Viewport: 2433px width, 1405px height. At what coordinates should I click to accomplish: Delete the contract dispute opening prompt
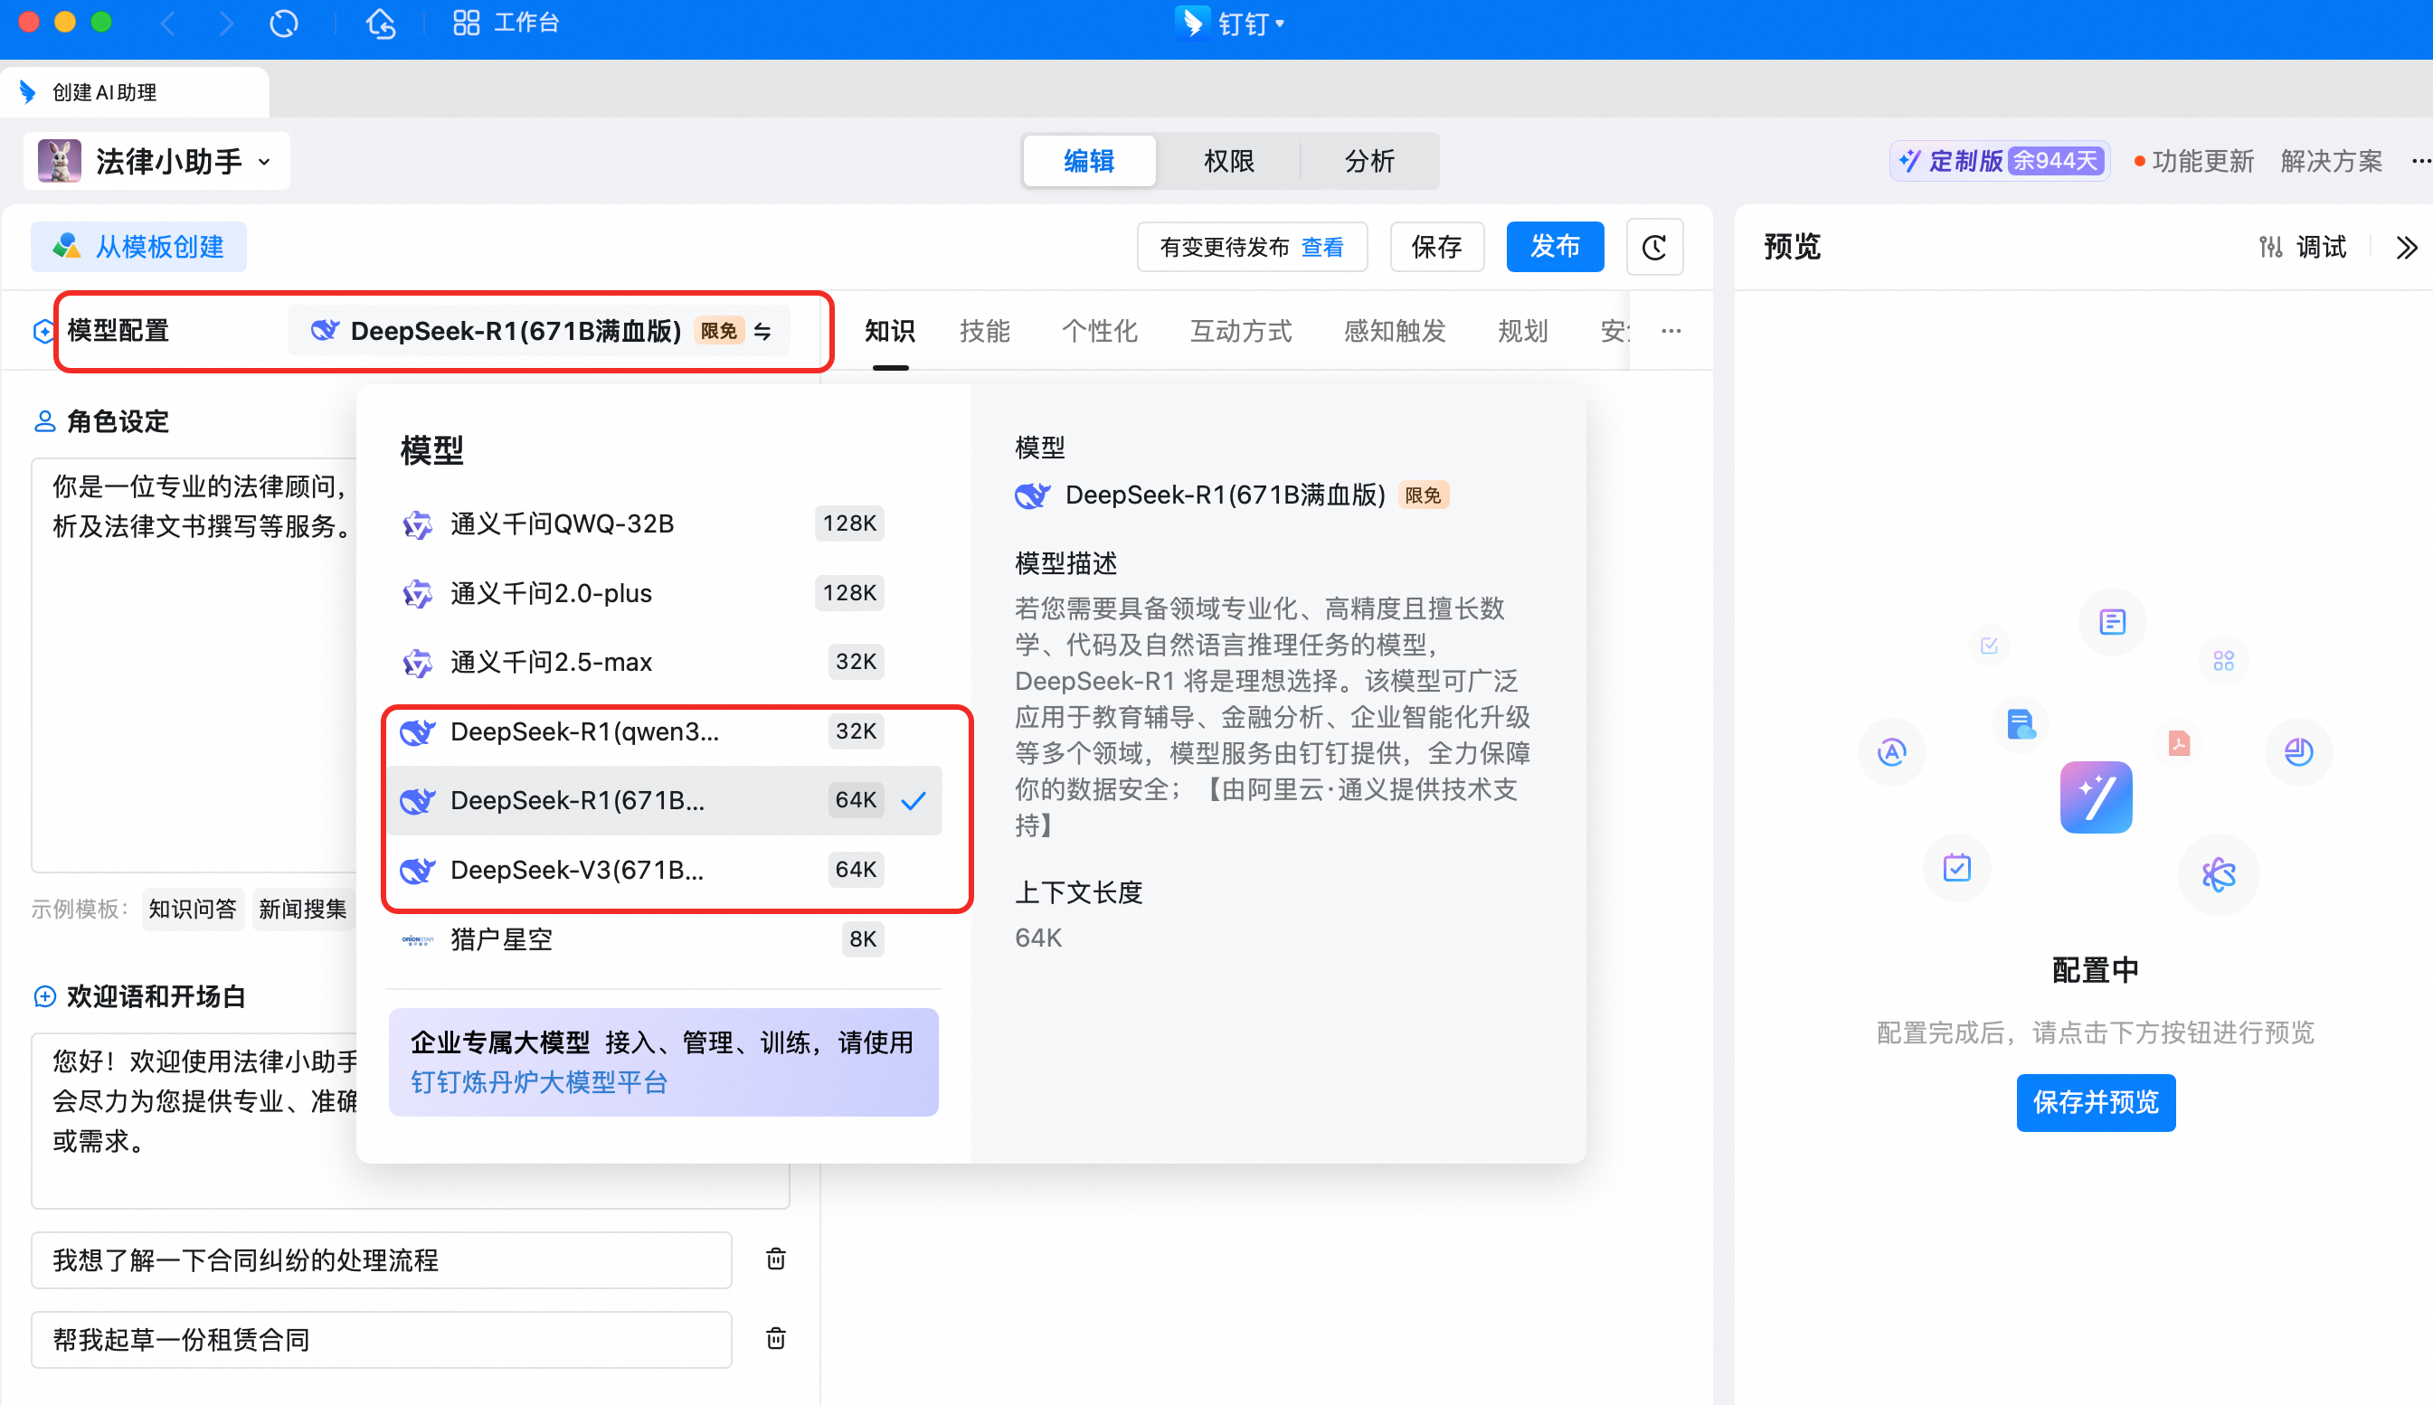775,1259
